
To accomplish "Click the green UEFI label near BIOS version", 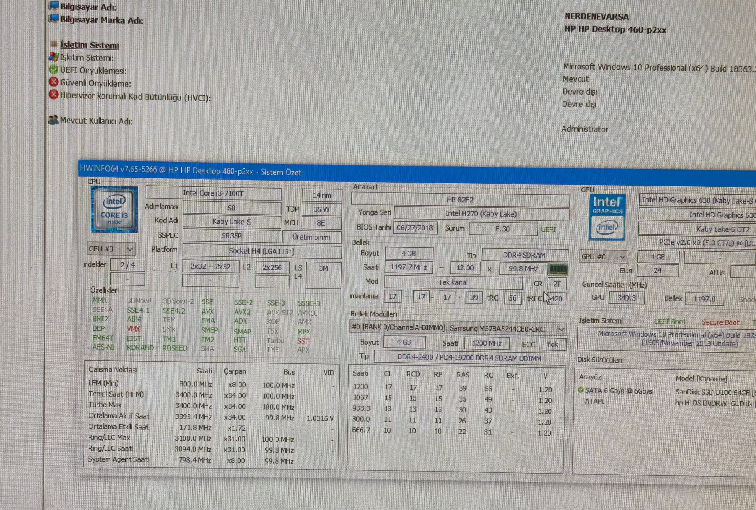I will coord(548,230).
